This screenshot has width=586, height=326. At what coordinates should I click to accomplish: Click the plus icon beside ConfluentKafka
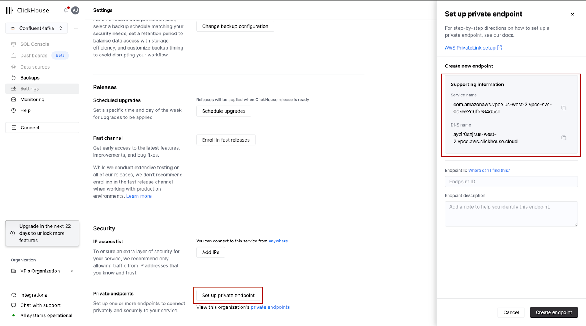pos(76,28)
